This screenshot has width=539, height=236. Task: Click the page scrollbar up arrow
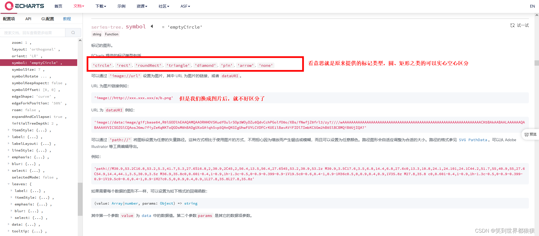tap(537, 15)
